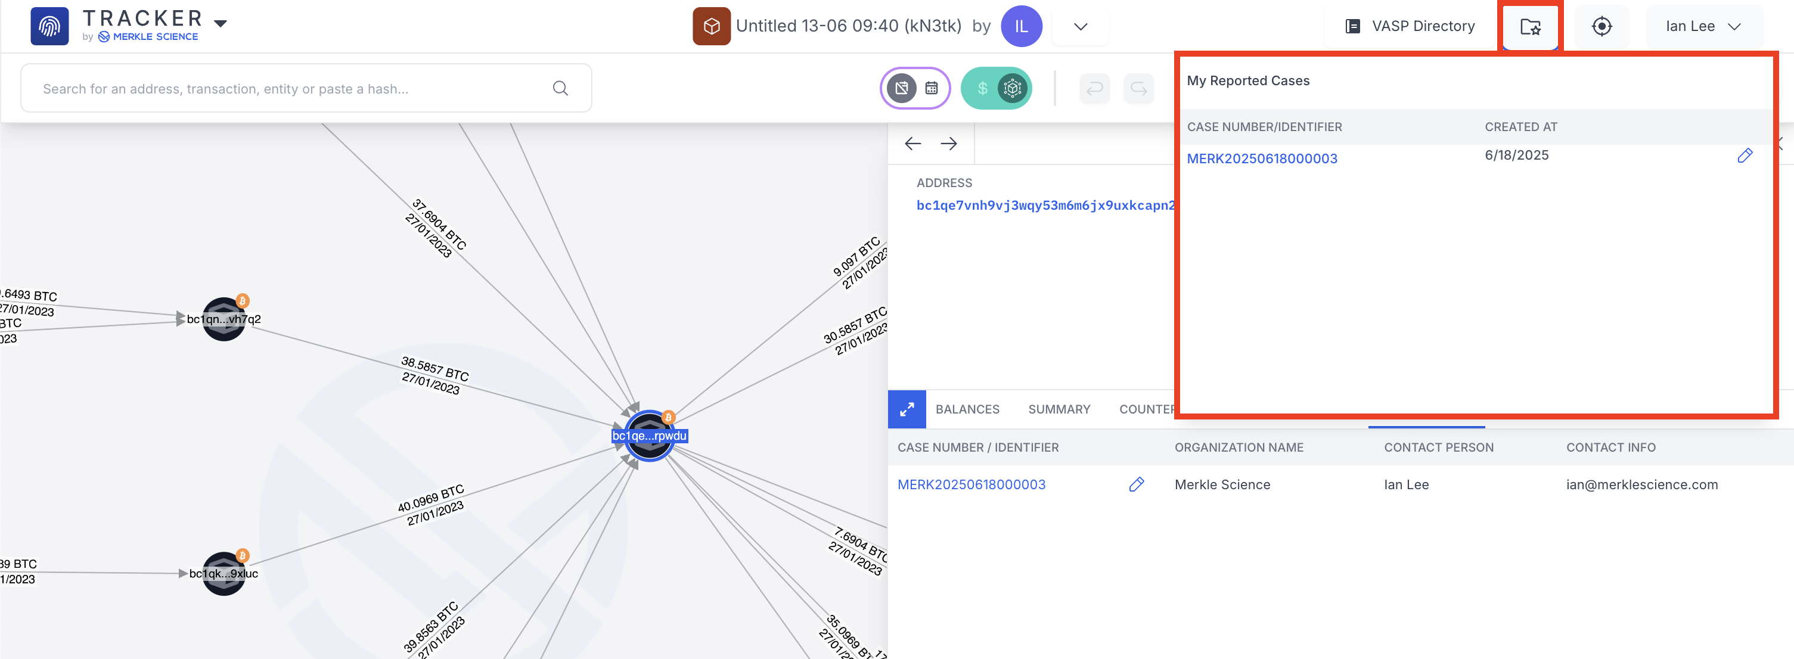
Task: Click the bc1qe7vnh9vj address link
Action: point(1045,206)
